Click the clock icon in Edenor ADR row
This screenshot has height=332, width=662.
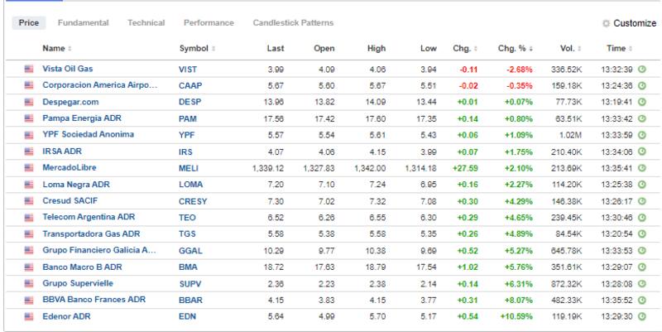642,315
